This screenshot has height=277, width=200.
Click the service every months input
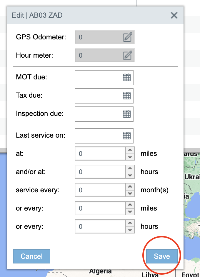100,190
